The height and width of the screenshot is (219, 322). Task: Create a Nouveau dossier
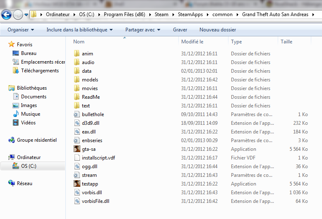(x=218, y=30)
